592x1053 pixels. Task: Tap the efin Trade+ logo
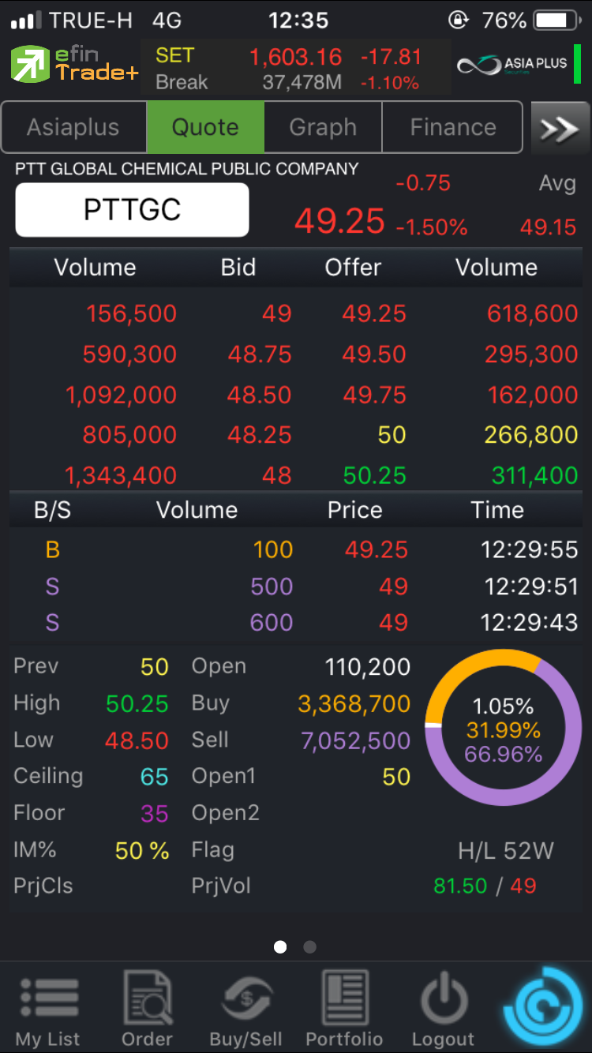74,66
